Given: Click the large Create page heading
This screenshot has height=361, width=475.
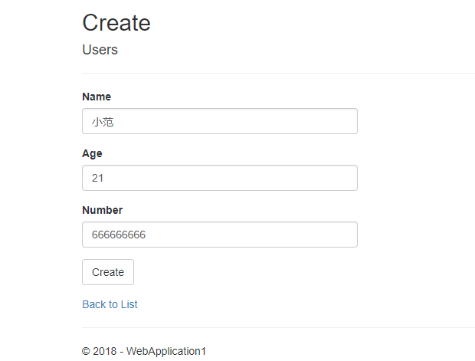Looking at the screenshot, I should pyautogui.click(x=116, y=23).
